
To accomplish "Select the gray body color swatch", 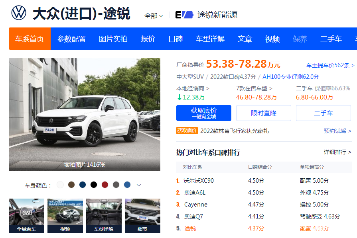I will coord(116,185).
